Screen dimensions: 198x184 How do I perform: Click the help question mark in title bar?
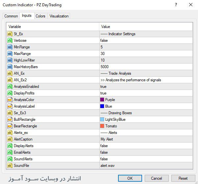point(176,5)
